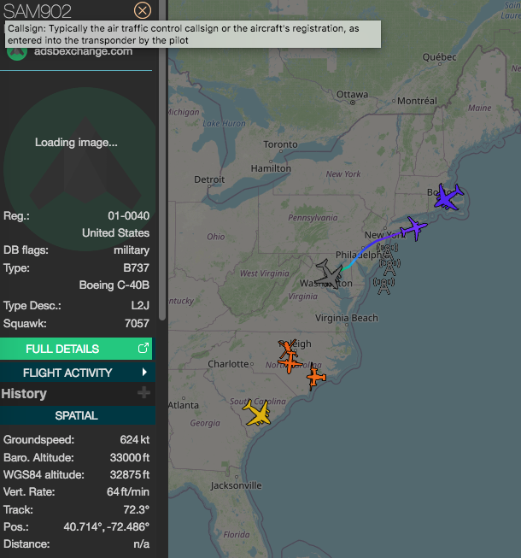Select the orange aircraft below Raleigh over North Carolina

[x=290, y=363]
